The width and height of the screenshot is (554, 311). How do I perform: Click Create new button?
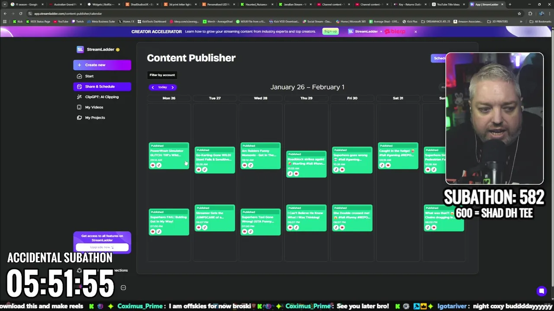(102, 65)
